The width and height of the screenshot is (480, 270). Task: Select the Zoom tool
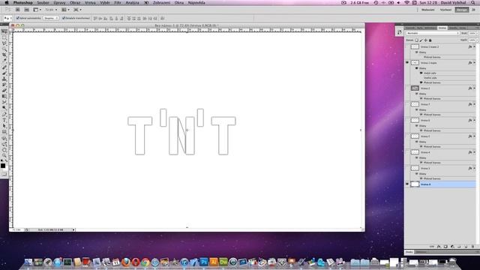coord(4,156)
